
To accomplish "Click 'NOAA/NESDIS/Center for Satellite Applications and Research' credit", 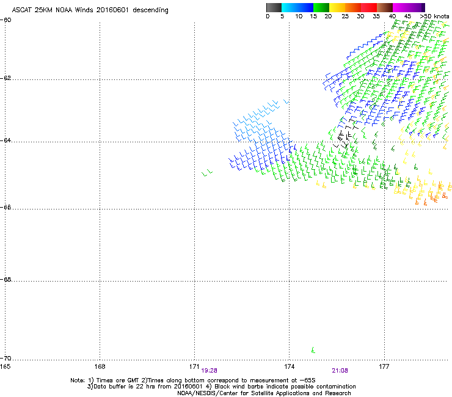I will point(264,393).
